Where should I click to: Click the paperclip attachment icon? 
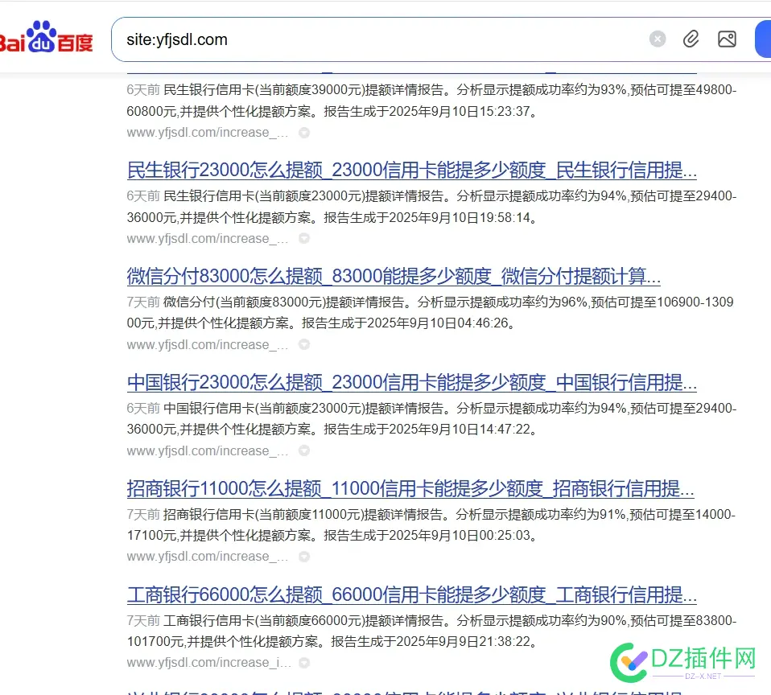click(691, 39)
